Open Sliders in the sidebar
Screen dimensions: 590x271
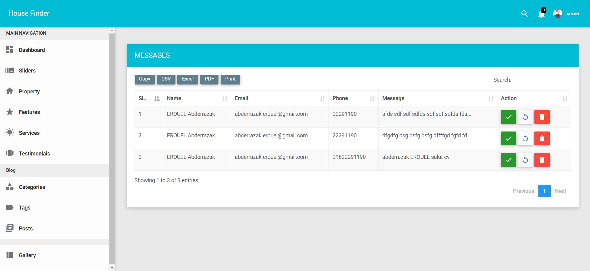pyautogui.click(x=54, y=70)
